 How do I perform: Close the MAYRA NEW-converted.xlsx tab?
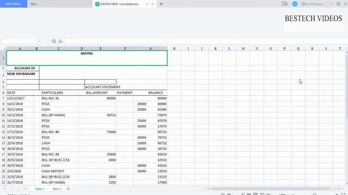click(153, 4)
